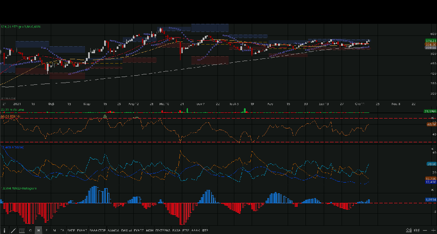Viewport: 437px width, 234px height.
Task: Click the orange RSI value tag
Action: (430, 125)
